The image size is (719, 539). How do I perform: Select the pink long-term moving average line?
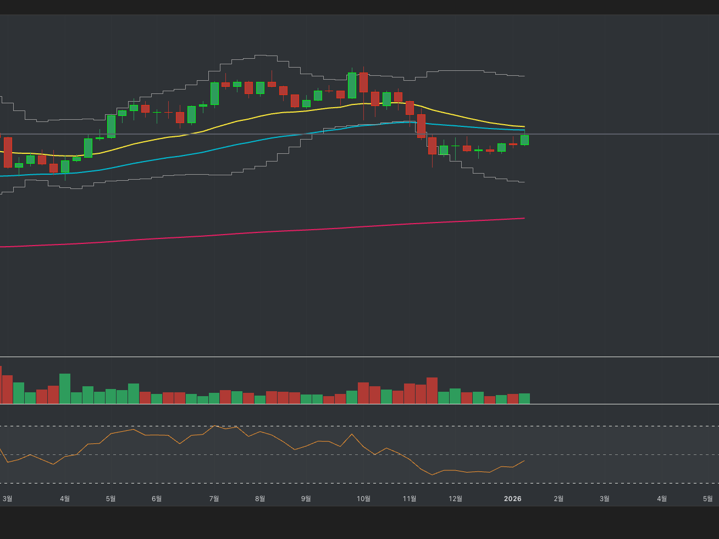coord(275,231)
